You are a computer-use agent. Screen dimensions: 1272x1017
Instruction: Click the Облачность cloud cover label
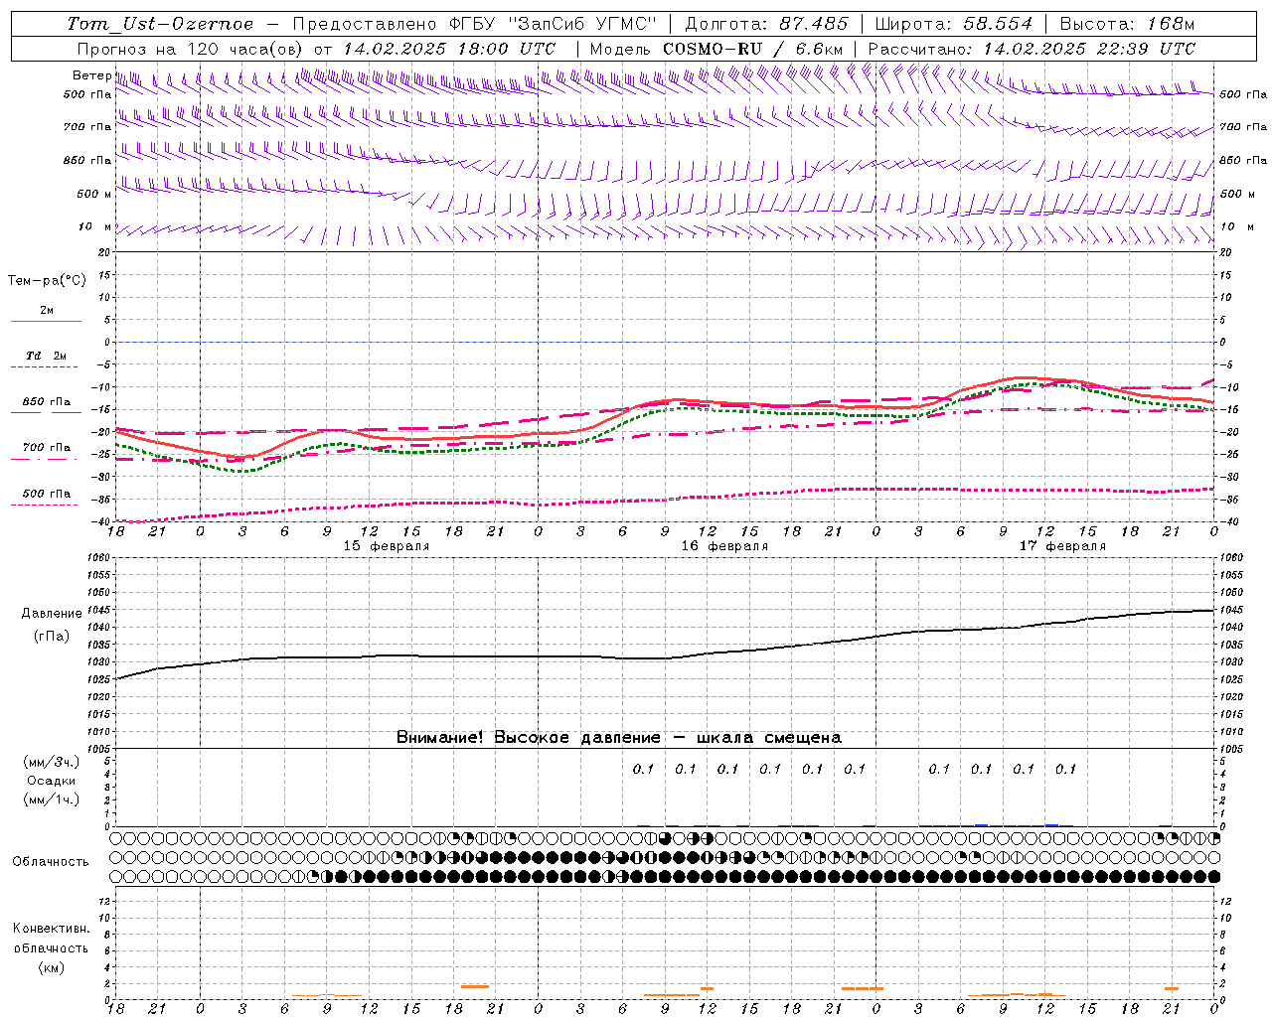pos(51,862)
